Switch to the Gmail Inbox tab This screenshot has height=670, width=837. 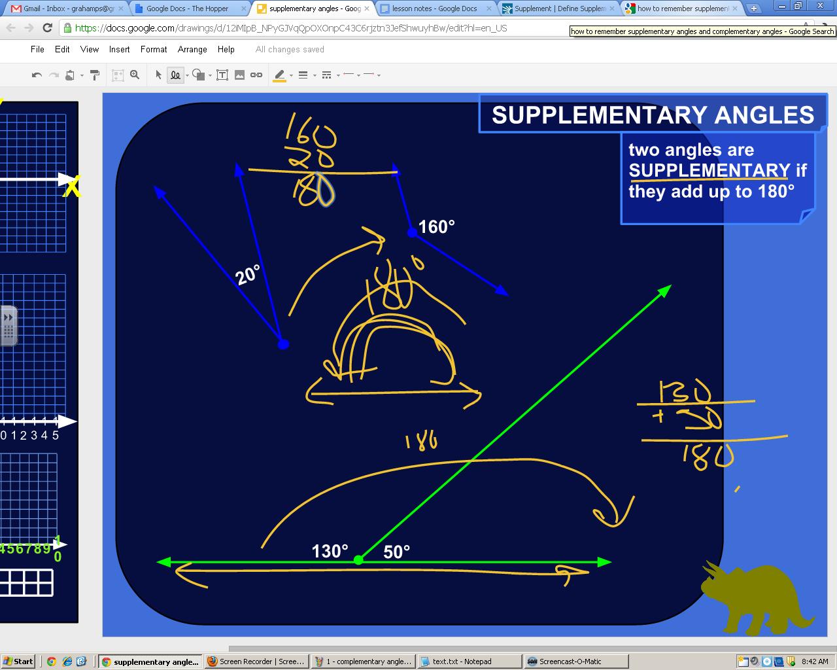(x=64, y=9)
